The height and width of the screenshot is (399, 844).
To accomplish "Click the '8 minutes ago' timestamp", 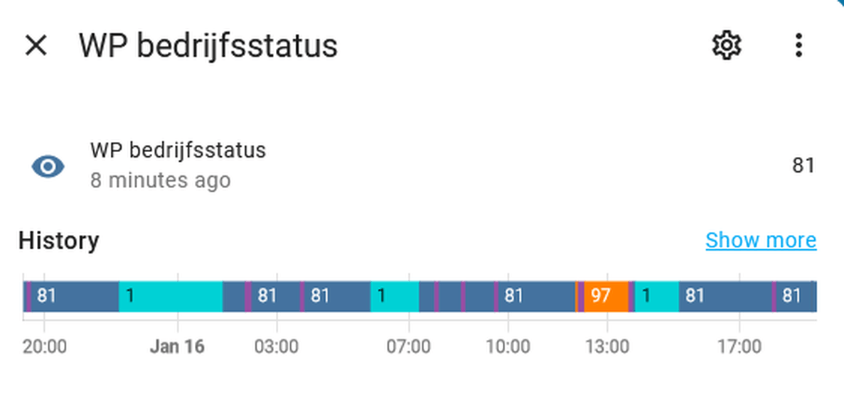I will point(160,180).
